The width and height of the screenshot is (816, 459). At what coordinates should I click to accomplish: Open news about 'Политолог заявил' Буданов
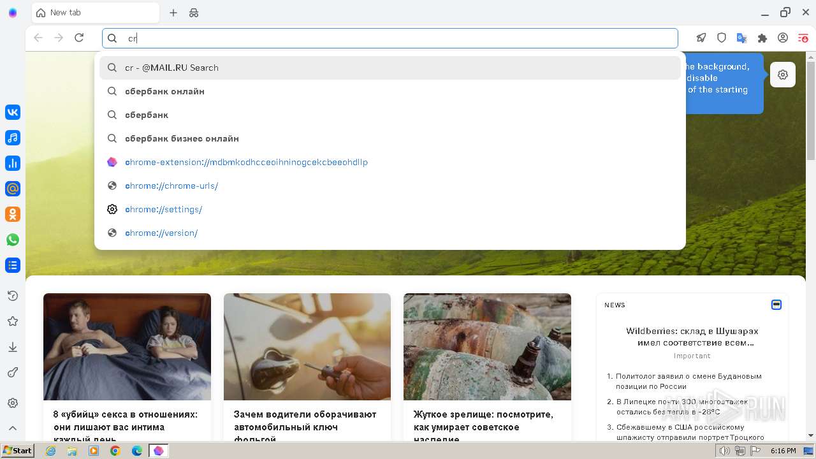688,381
